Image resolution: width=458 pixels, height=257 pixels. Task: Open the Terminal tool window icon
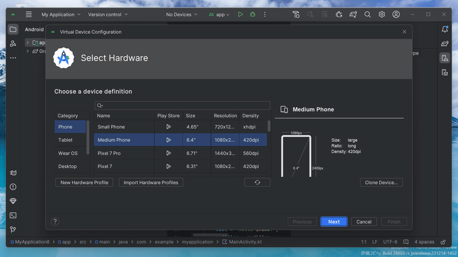pyautogui.click(x=13, y=215)
